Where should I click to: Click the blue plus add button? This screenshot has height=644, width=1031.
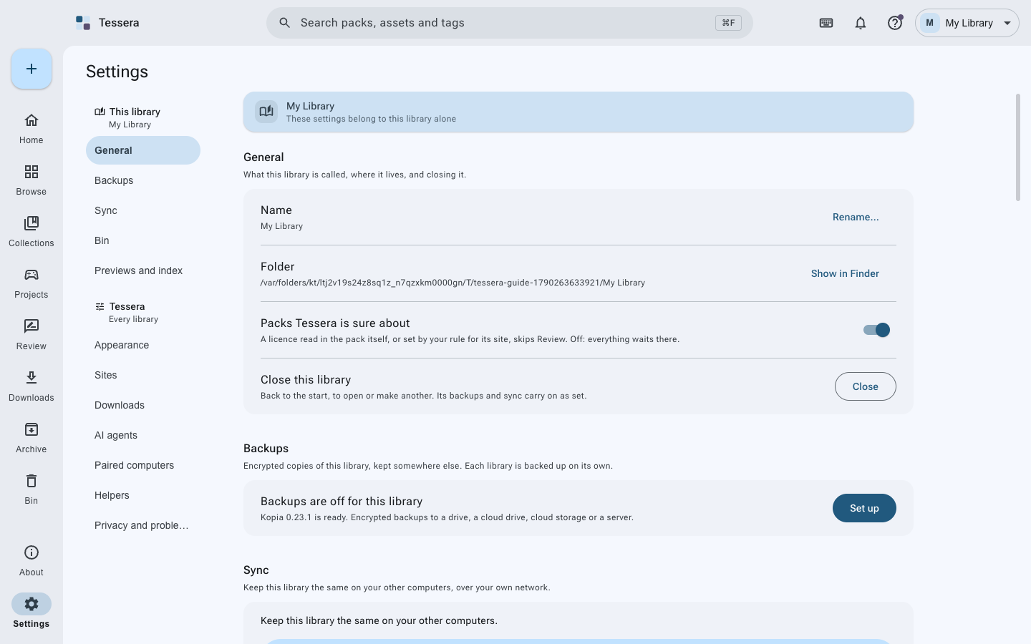32,69
